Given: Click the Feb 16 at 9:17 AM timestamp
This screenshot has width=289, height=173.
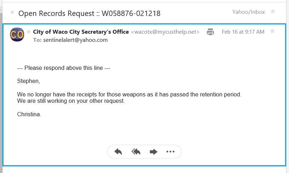Looking at the screenshot, I should click(x=243, y=32).
